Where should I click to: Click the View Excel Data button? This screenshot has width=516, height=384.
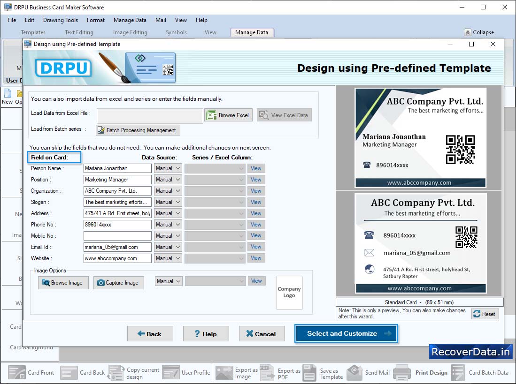284,115
